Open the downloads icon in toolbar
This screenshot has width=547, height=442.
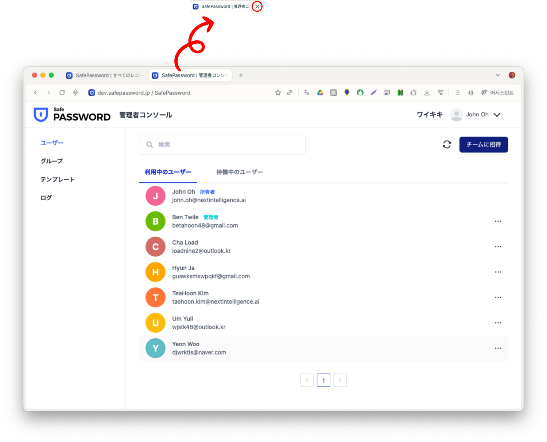coord(427,93)
